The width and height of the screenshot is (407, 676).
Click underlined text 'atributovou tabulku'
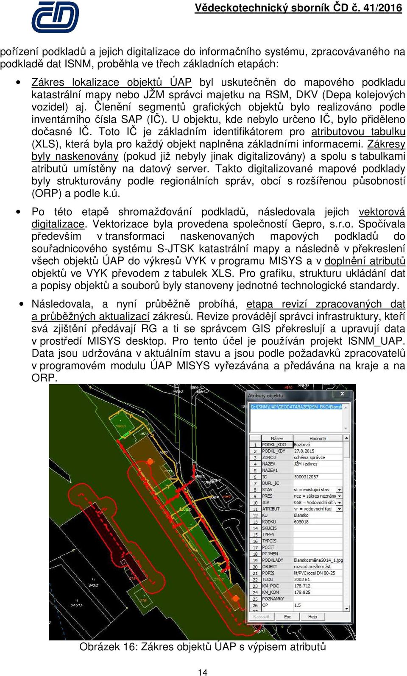point(358,132)
